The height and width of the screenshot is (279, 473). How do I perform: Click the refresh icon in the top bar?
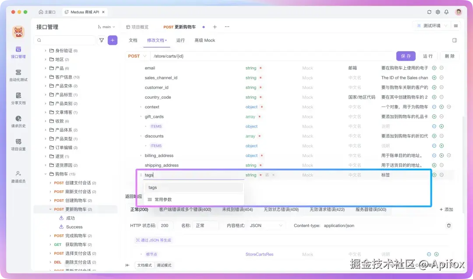pyautogui.click(x=429, y=12)
